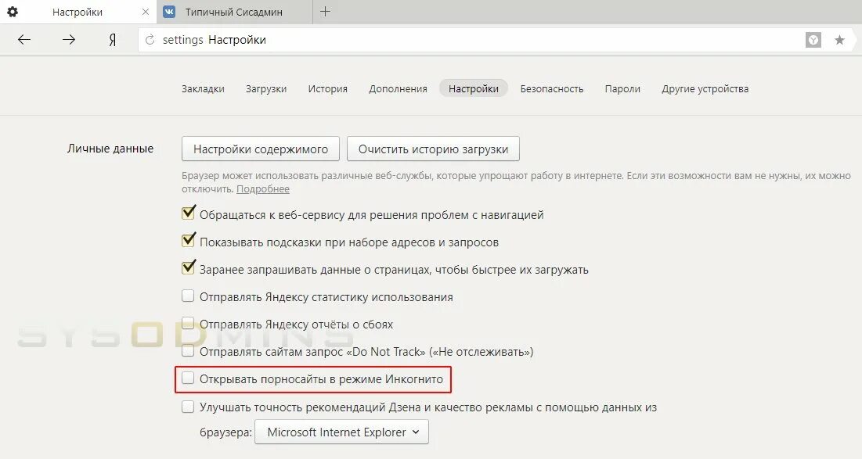862x459 pixels.
Task: Open the Другие устройства section
Action: coord(705,89)
